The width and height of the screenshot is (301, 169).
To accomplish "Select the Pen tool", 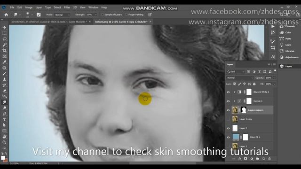I will (x=4, y=114).
